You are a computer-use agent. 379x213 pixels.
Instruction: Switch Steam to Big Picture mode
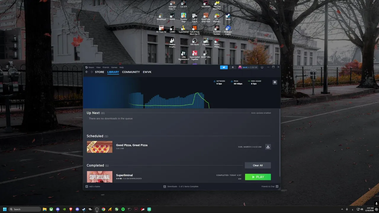[x=262, y=67]
